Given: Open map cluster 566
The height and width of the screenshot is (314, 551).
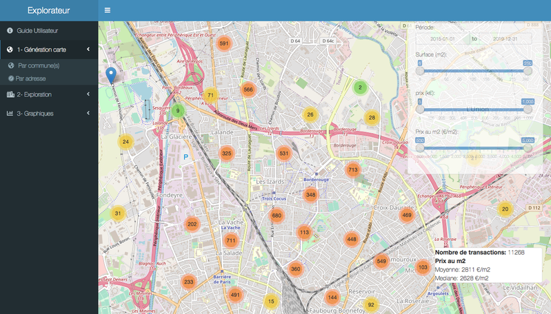Looking at the screenshot, I should 248,90.
